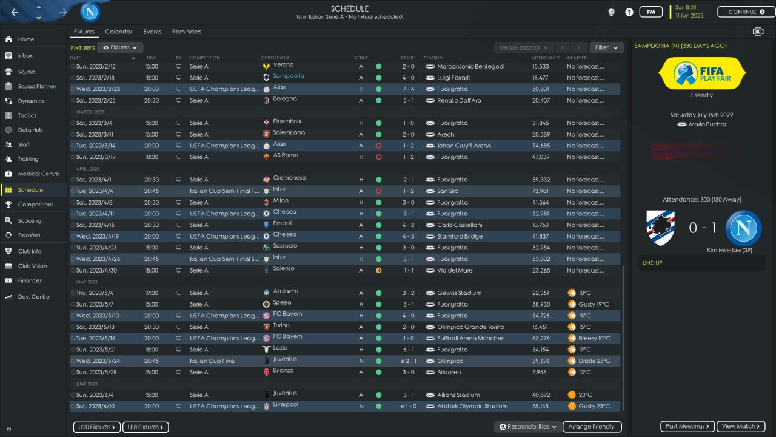Go back with the left arrow
This screenshot has height=437, width=776.
click(15, 12)
